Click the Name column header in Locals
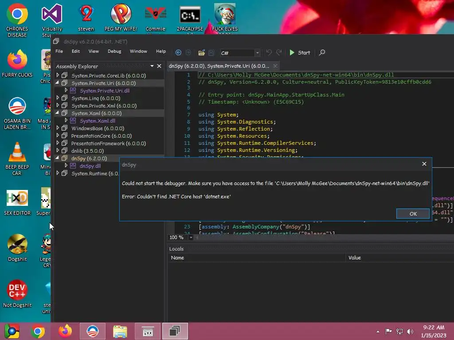Screen dimensions: 454x340 tap(177, 258)
